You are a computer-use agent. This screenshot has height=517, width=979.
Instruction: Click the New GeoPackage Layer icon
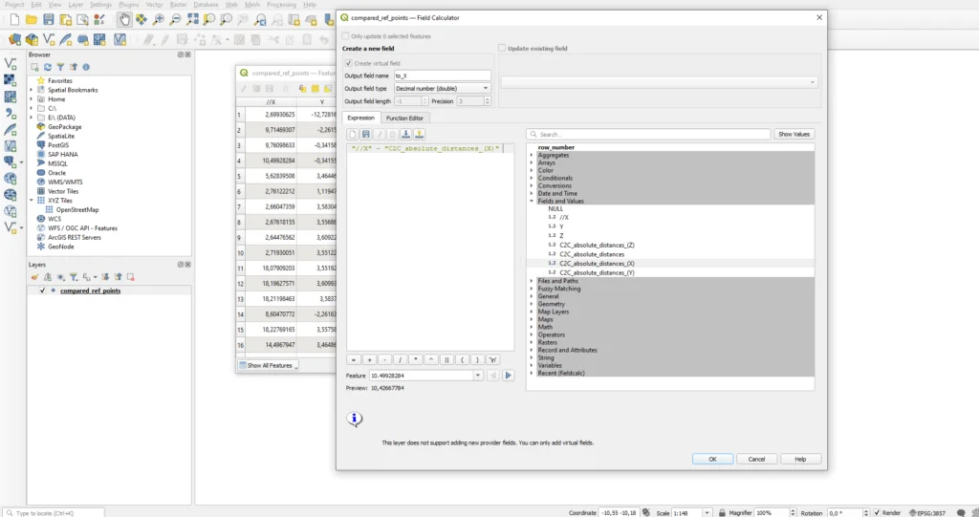[x=32, y=40]
